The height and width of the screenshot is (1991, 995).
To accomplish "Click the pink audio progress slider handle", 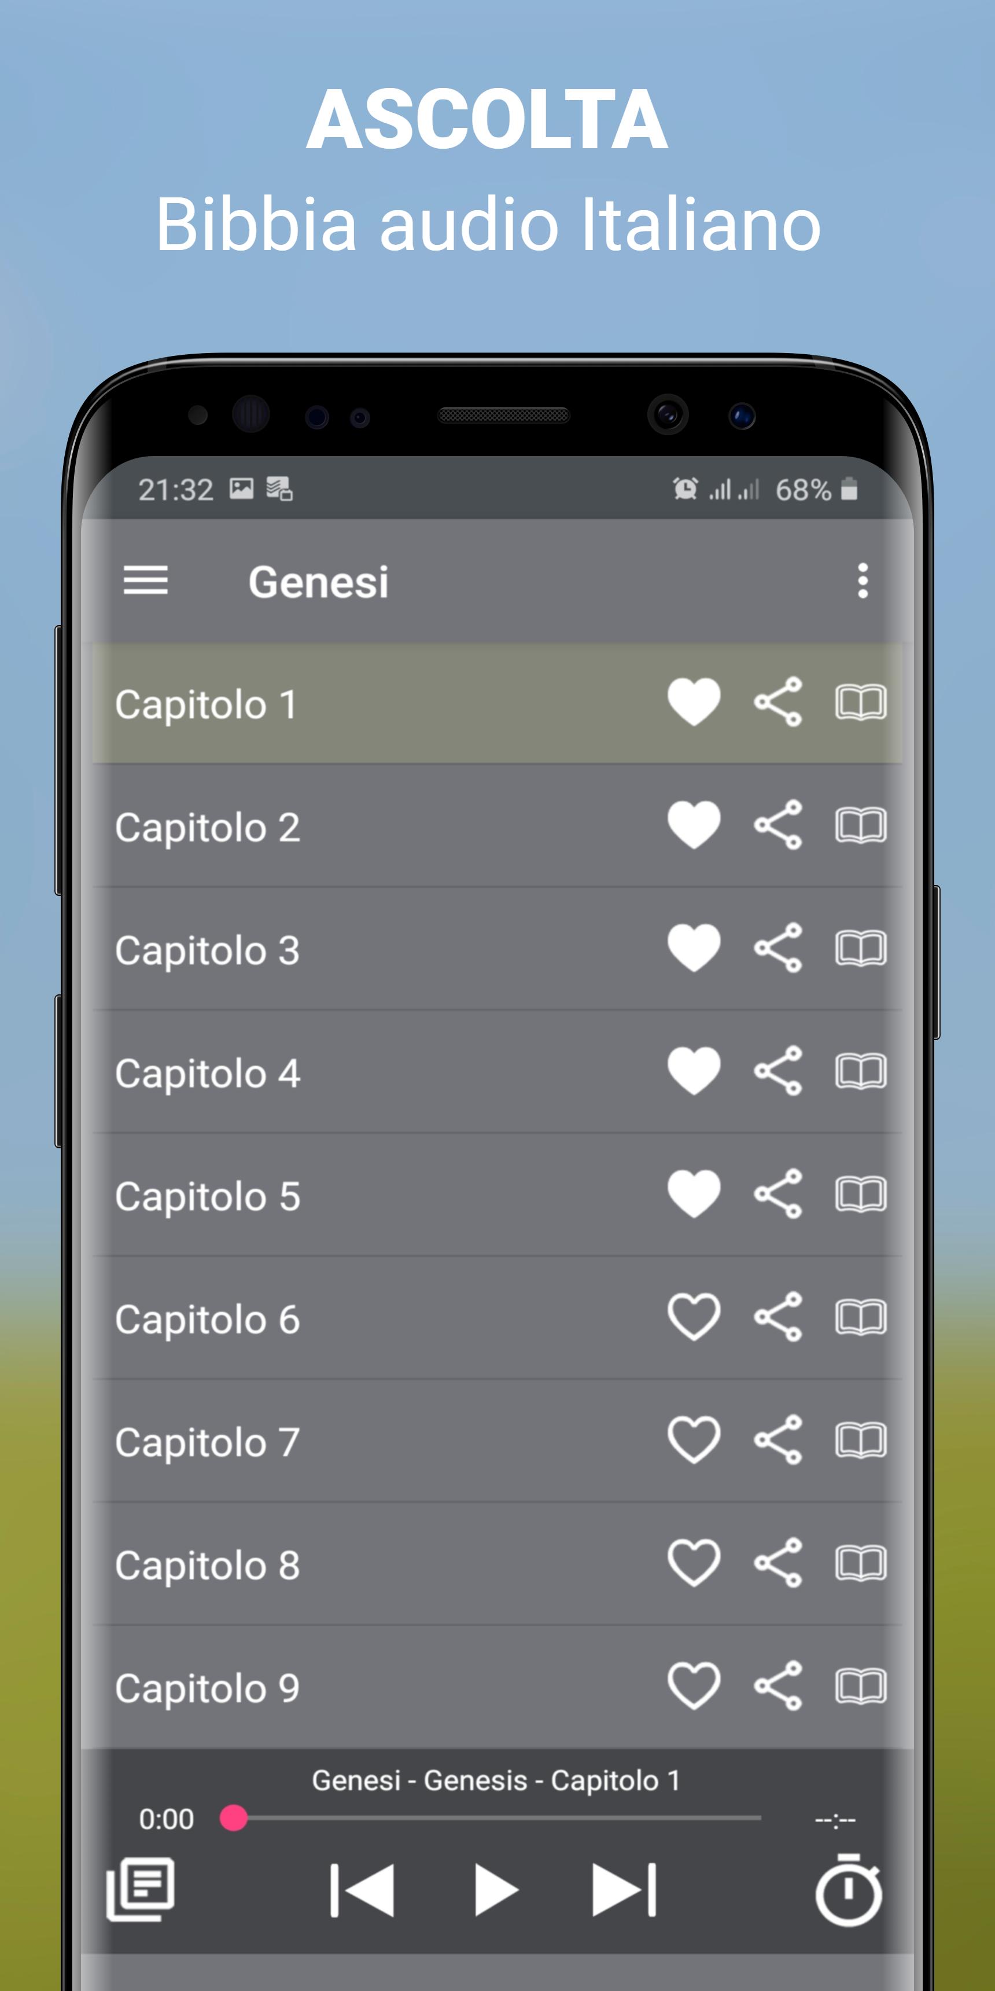I will (x=233, y=1818).
